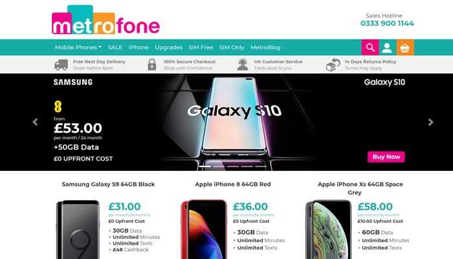Open the shopping basket icon
This screenshot has height=259, width=453.
click(404, 47)
